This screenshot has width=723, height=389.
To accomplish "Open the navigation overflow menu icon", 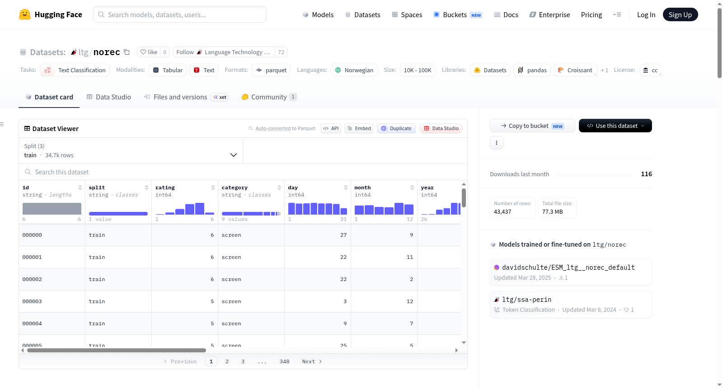I will point(617,14).
